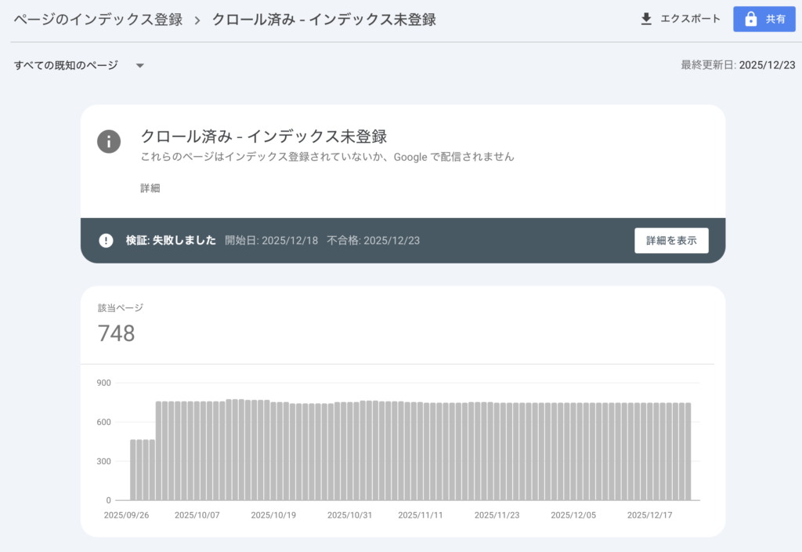This screenshot has height=552, width=802.
Task: Expand the すべての既知のページ dropdown arrow
Action: (x=140, y=66)
